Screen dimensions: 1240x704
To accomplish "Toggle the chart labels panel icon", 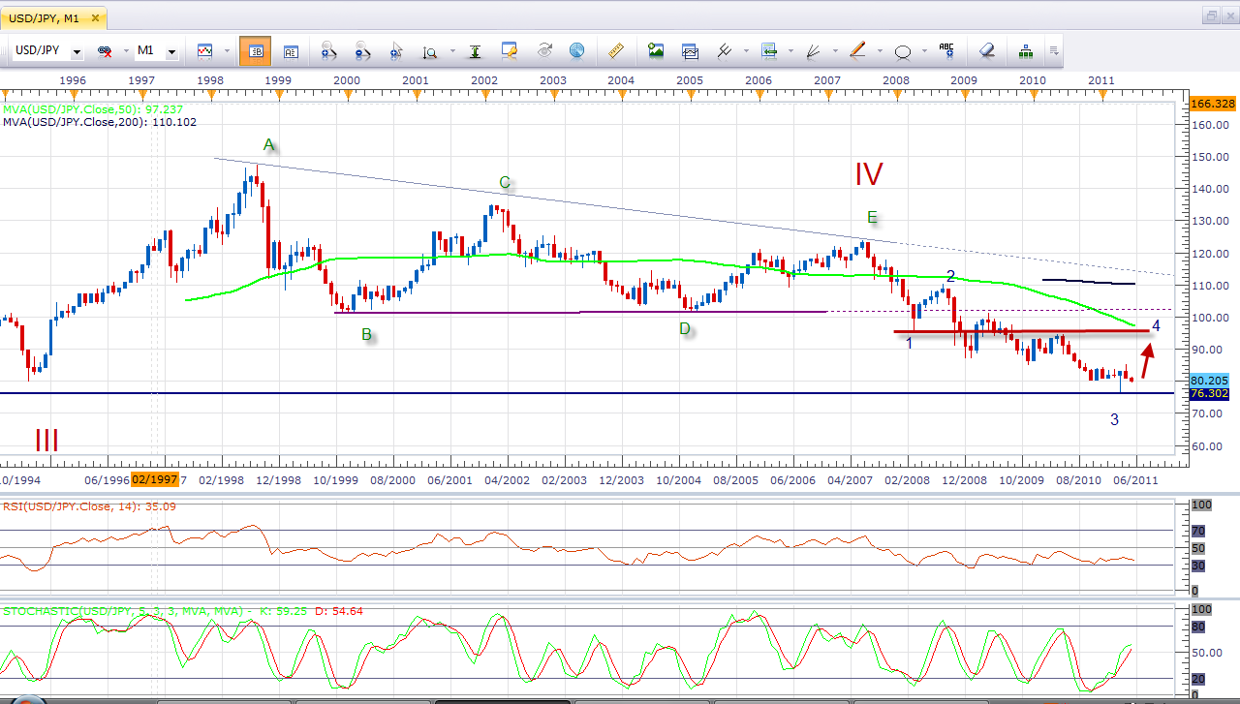I will pos(291,51).
